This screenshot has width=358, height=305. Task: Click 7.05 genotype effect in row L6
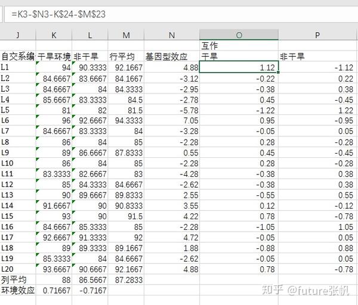pyautogui.click(x=172, y=120)
